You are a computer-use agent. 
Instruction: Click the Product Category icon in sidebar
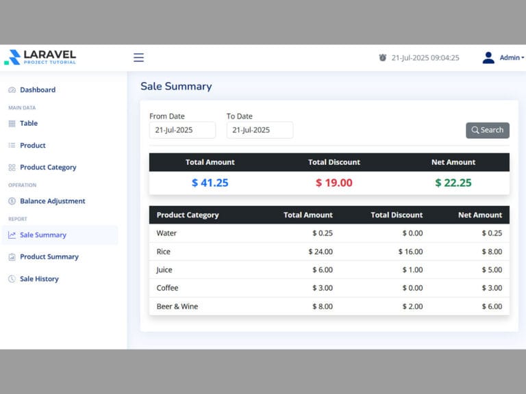[x=12, y=168]
